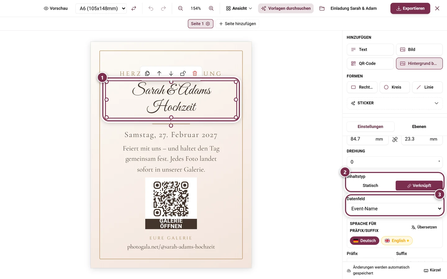The height and width of the screenshot is (279, 447).
Task: Click the width field showing 84.7
Action: click(x=367, y=139)
